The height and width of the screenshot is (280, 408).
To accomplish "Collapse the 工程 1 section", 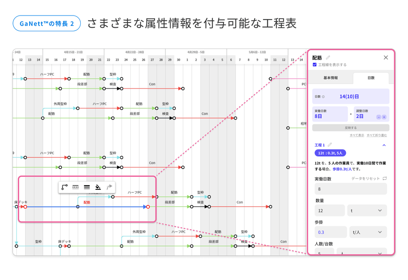I will 384,145.
